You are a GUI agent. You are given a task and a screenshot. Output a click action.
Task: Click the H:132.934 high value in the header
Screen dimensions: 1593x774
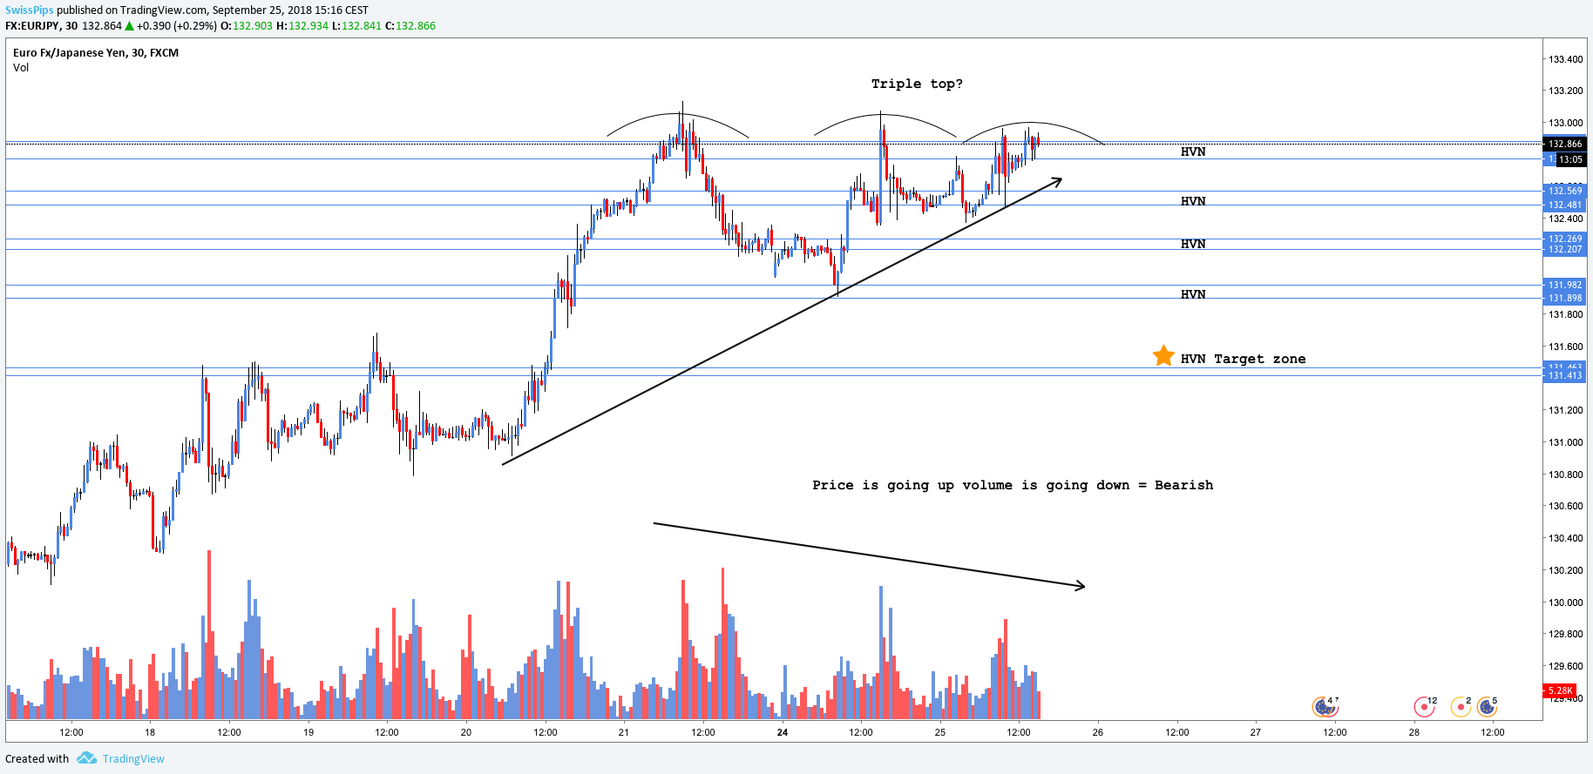tap(302, 26)
